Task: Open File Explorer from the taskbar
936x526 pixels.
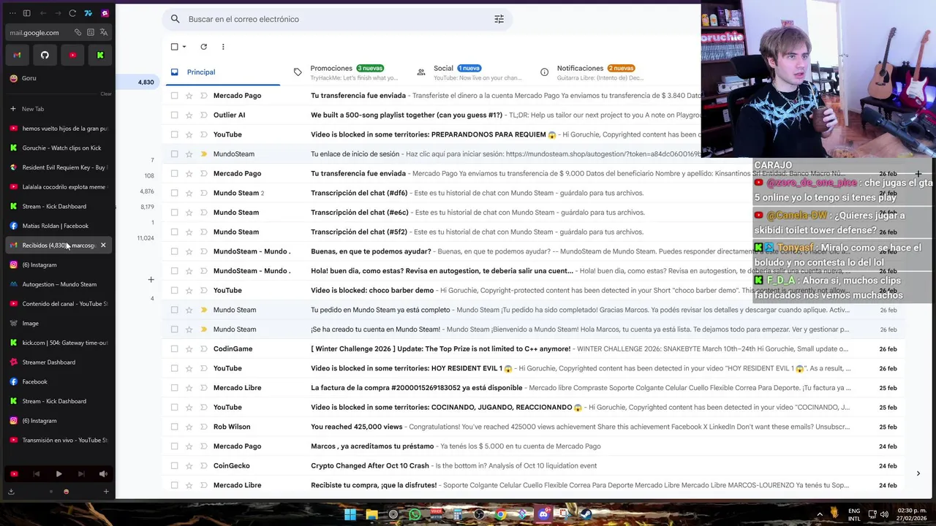Action: tap(371, 514)
